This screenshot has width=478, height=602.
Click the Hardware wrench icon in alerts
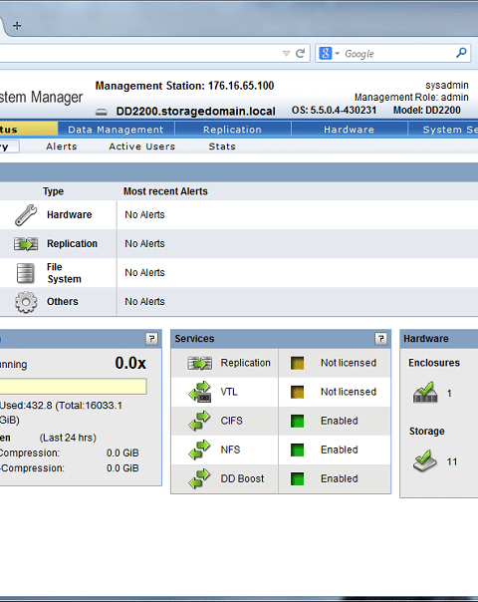coord(26,214)
